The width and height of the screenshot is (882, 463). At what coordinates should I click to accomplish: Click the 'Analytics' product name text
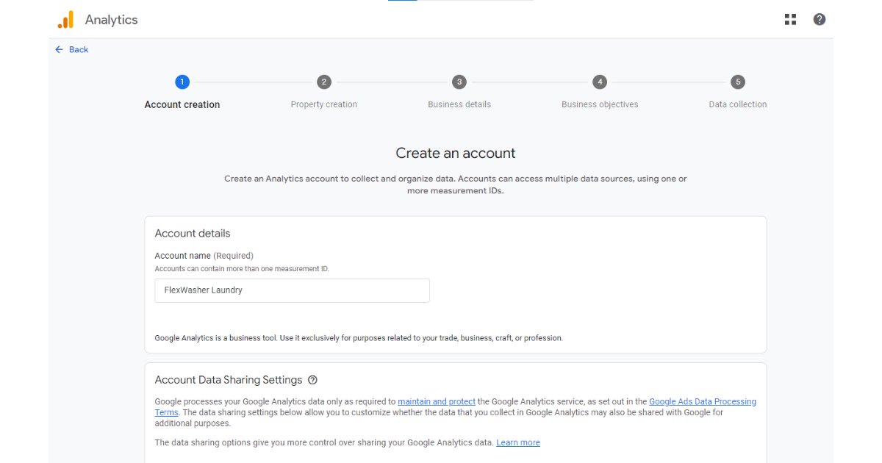click(x=111, y=20)
